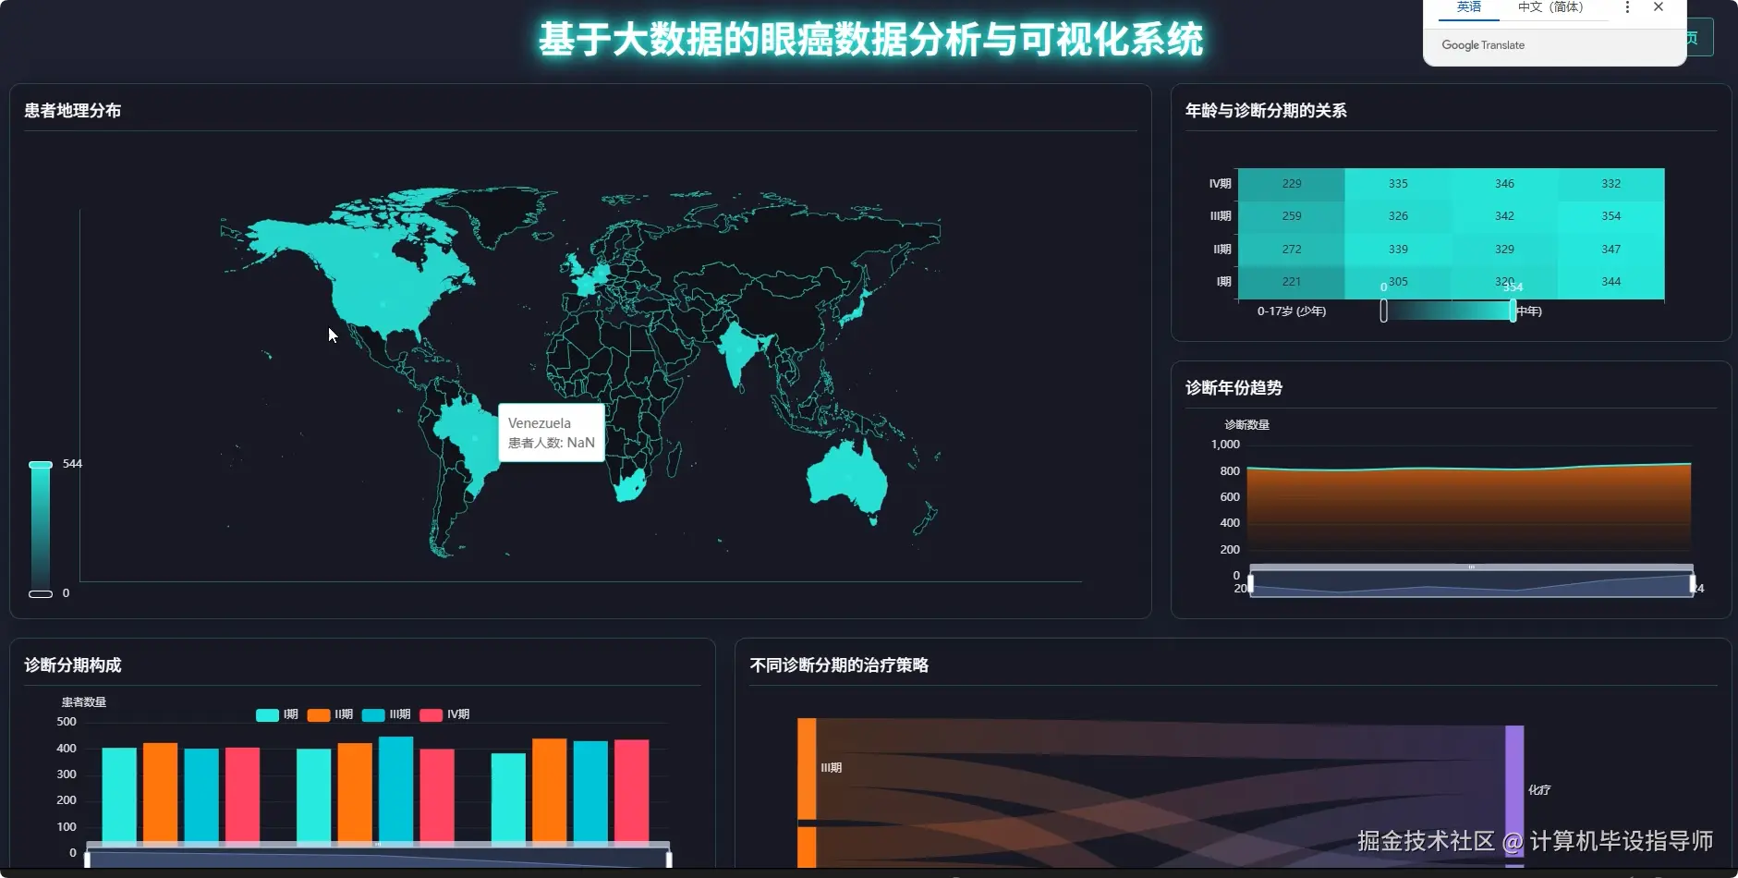Click heatmap cell with value 305

[x=1398, y=282]
